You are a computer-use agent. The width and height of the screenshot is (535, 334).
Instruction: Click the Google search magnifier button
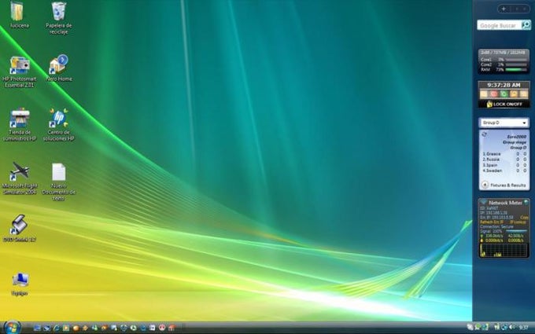[526, 25]
